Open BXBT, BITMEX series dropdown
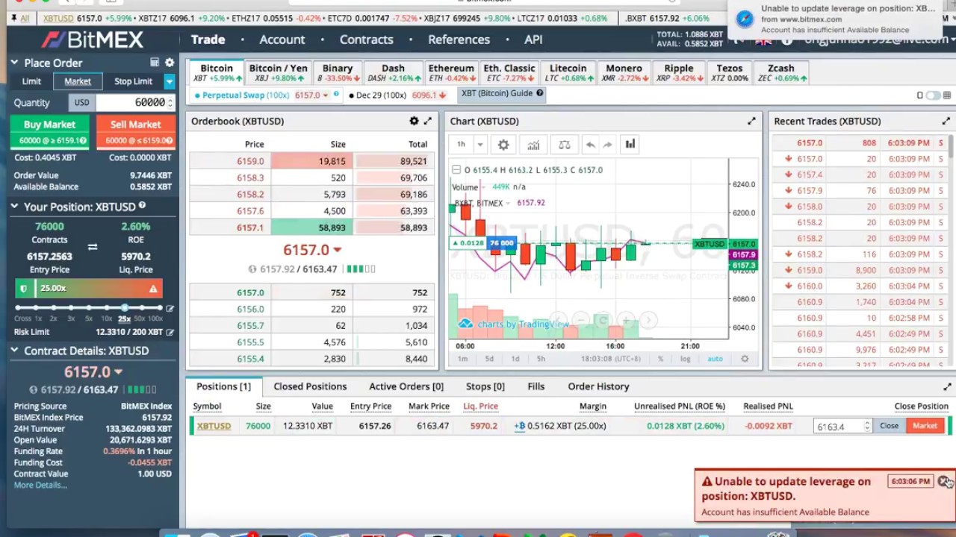The image size is (956, 537). click(508, 203)
